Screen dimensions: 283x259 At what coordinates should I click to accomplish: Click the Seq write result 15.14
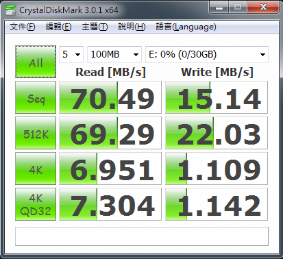click(217, 97)
